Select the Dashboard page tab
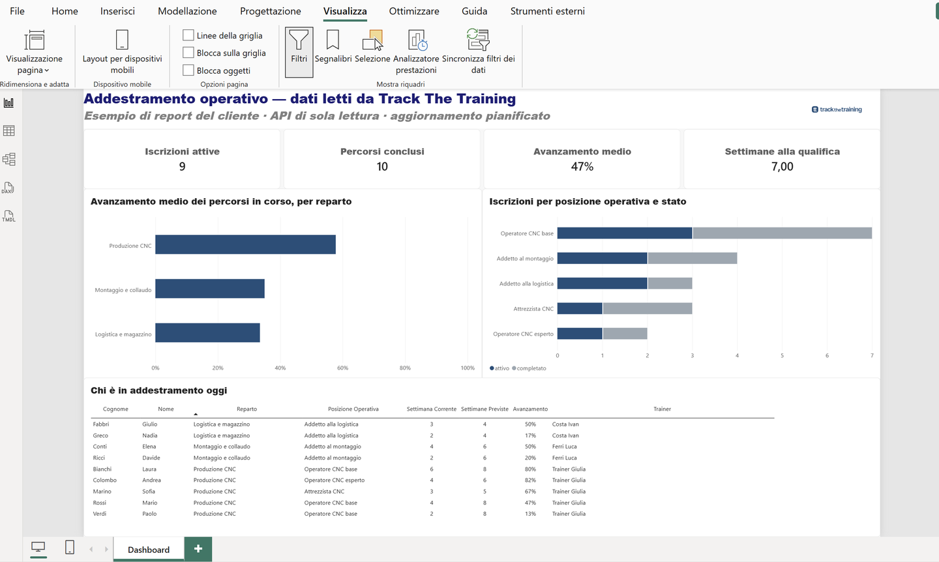 149,550
